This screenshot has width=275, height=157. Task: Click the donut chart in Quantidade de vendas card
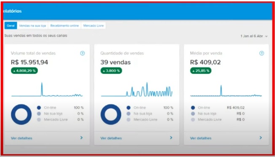coord(111,114)
